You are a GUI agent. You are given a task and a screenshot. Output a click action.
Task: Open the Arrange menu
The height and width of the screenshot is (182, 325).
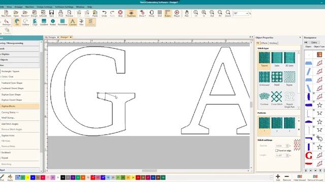(18, 7)
